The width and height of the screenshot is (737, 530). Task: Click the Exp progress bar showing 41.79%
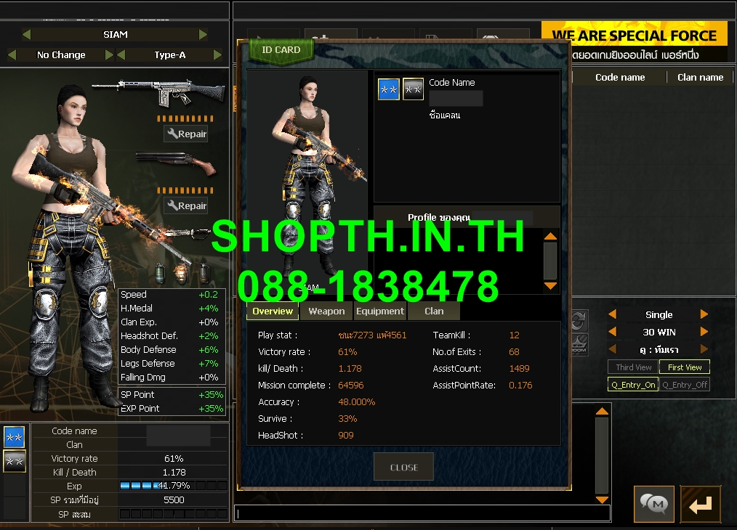pyautogui.click(x=174, y=486)
